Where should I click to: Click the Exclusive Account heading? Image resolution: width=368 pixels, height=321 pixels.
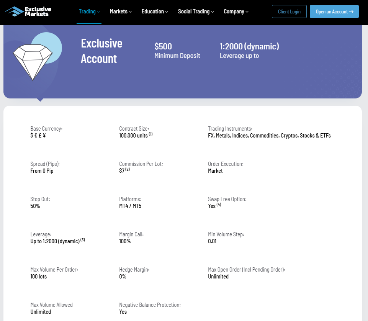click(101, 51)
